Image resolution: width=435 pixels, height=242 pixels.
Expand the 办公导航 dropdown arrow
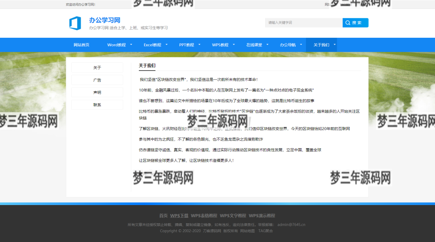coord(301,45)
